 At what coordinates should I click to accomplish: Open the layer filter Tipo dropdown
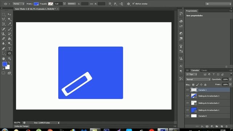pyautogui.click(x=191, y=74)
